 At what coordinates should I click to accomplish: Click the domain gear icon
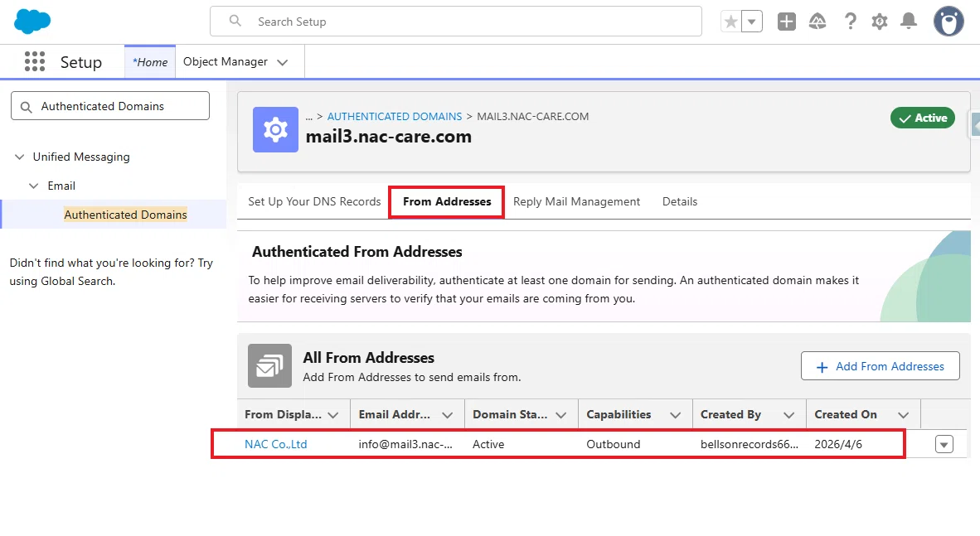(x=275, y=129)
